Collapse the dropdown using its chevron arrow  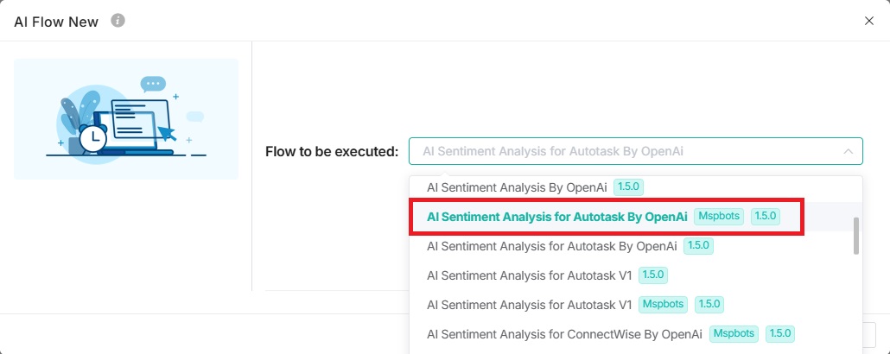[x=847, y=151]
